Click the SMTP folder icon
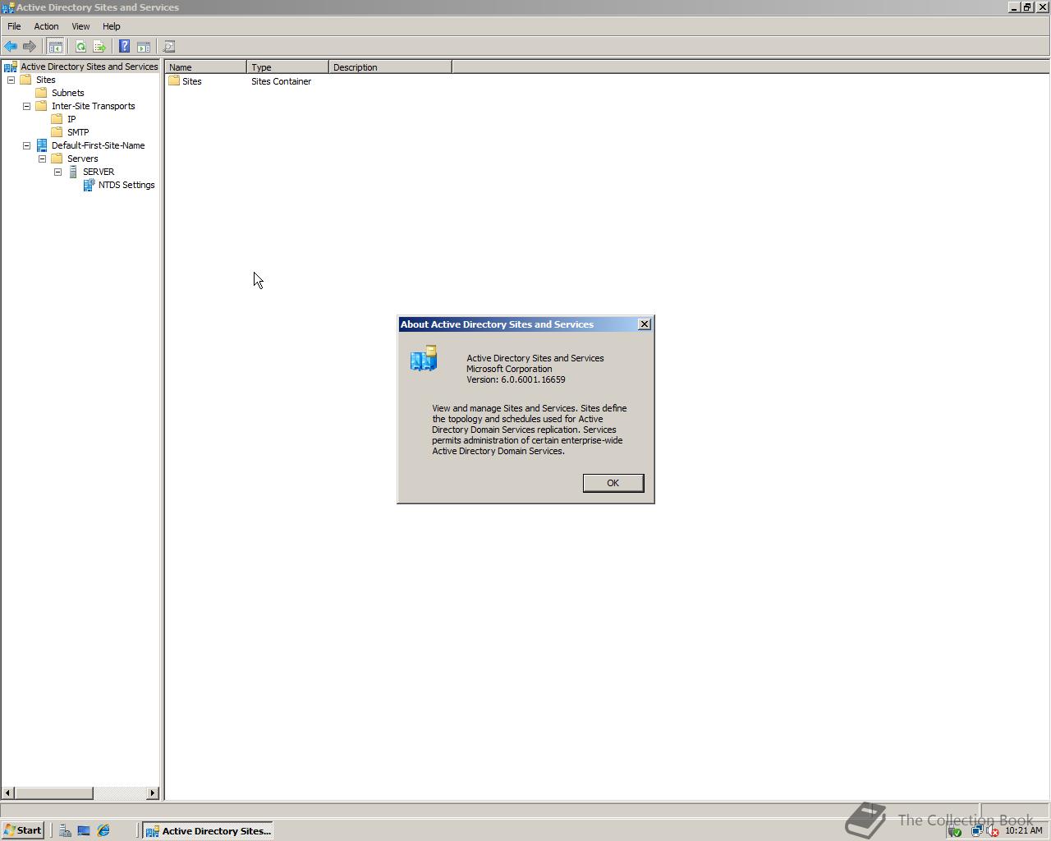This screenshot has height=841, width=1051. 57,132
